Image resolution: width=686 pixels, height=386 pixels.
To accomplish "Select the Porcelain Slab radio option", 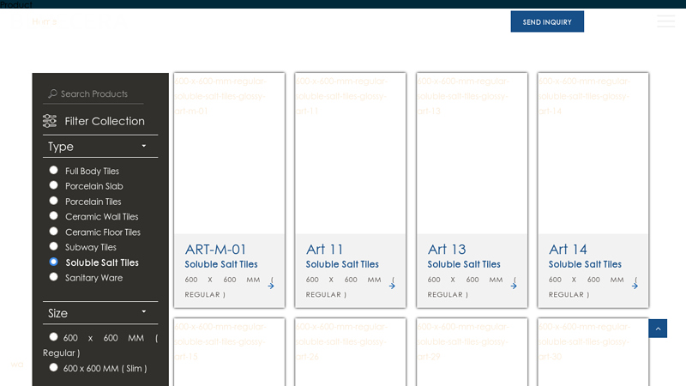I will [x=53, y=185].
